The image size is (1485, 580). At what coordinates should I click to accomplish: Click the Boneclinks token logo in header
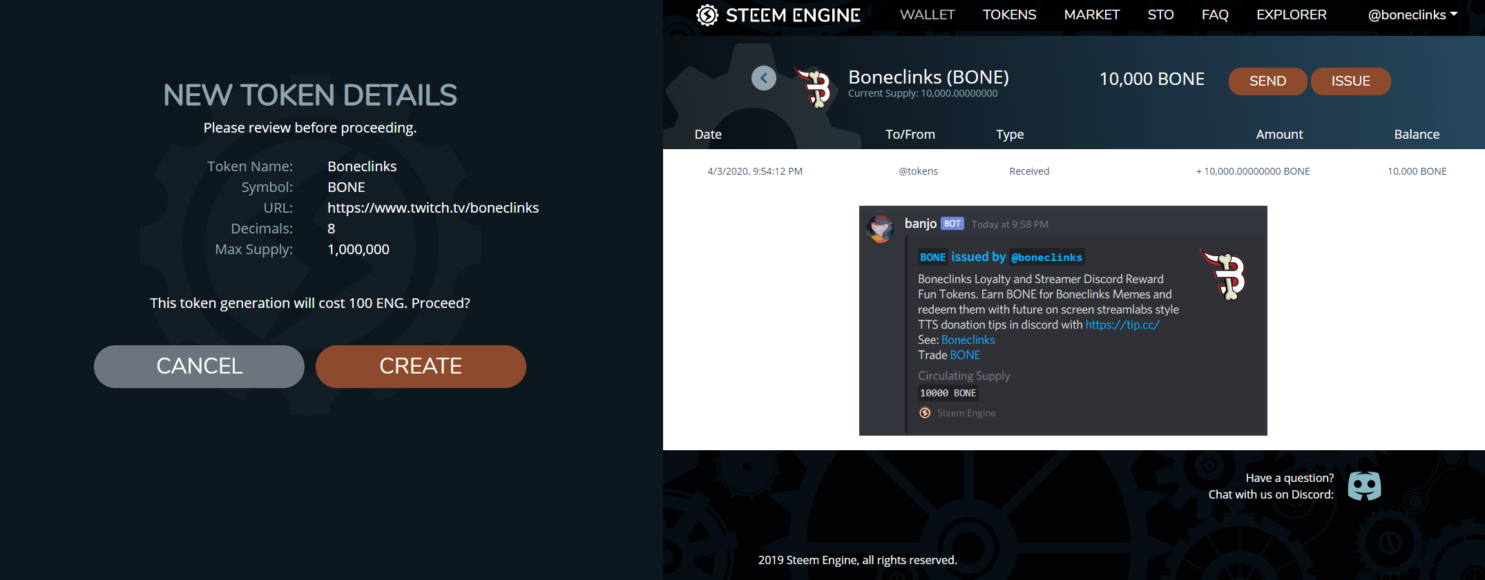pyautogui.click(x=814, y=87)
